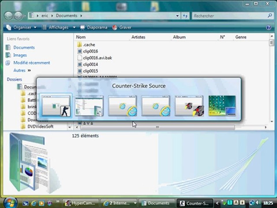Switch to Documents taskbar button
The width and height of the screenshot is (277, 208).
[x=156, y=203]
